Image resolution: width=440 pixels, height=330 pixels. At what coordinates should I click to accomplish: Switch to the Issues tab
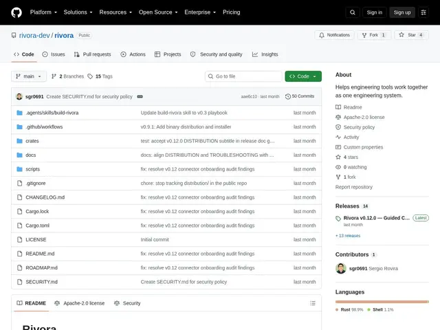click(54, 54)
